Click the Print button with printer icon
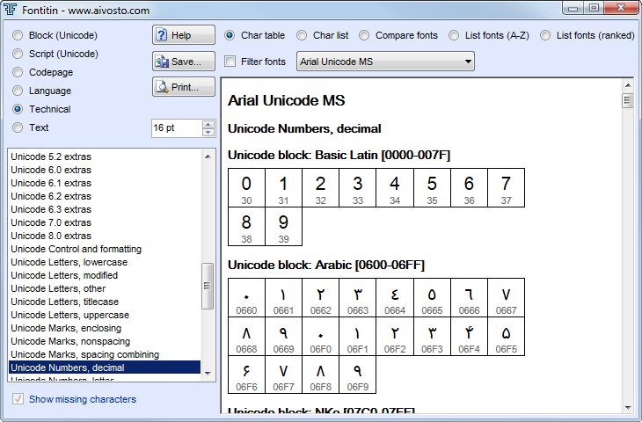The image size is (642, 422). (x=184, y=87)
